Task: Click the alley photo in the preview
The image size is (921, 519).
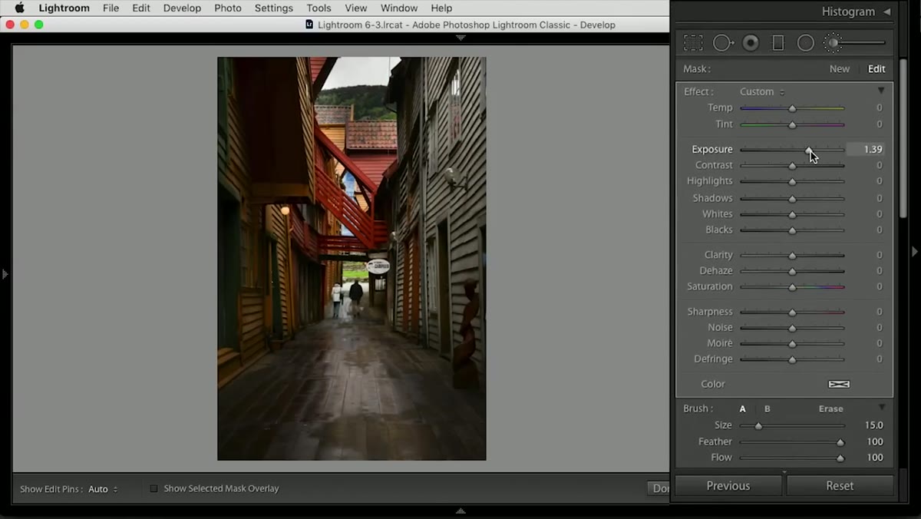Action: [352, 259]
